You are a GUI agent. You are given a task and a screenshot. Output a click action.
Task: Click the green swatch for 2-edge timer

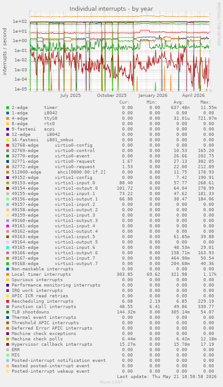[8, 108]
